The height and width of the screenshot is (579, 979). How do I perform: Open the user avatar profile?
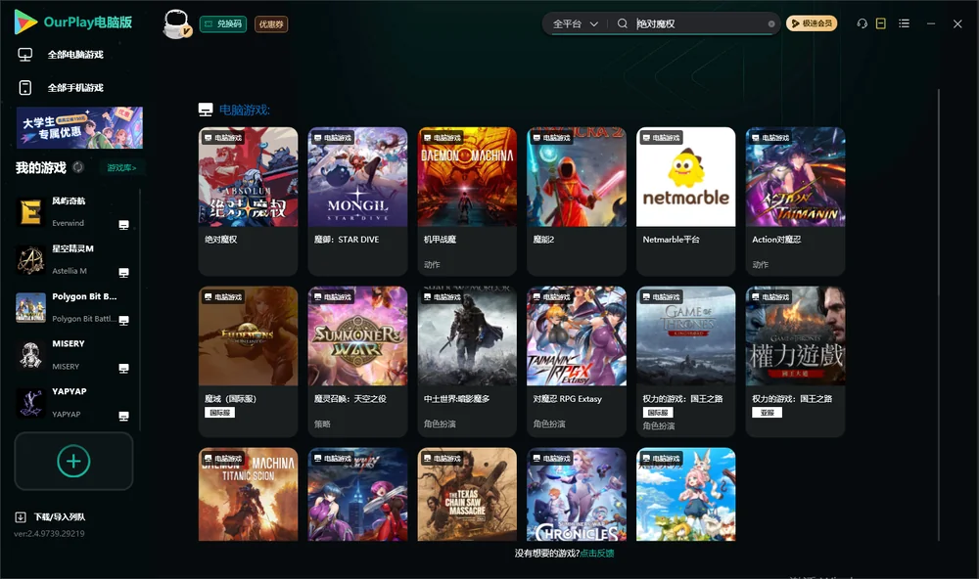(x=176, y=23)
